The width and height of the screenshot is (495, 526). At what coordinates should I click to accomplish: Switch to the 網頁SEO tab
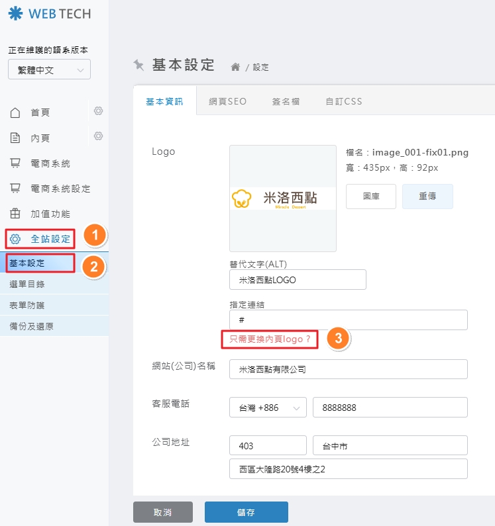[x=227, y=101]
